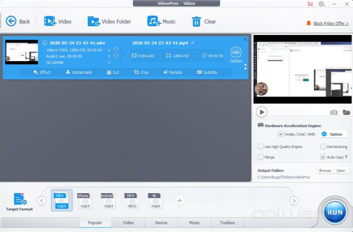Enable the Merge checkbox
Screen dimensions: 353x232
tap(261, 157)
